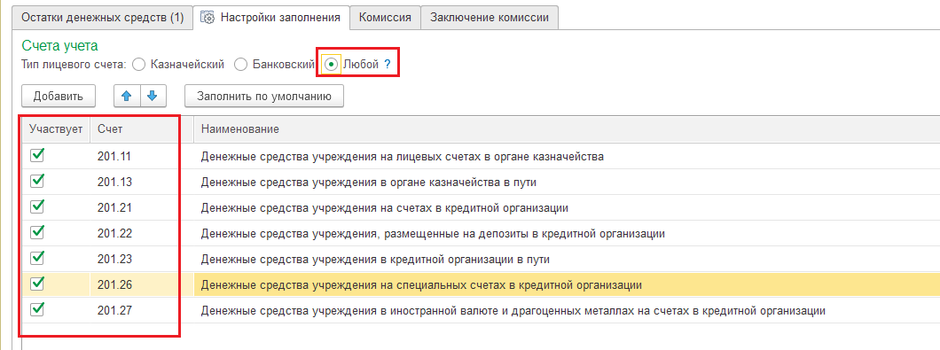Screen dimensions: 940x350
Task: Move the selected row up with blue arrow
Action: [127, 96]
